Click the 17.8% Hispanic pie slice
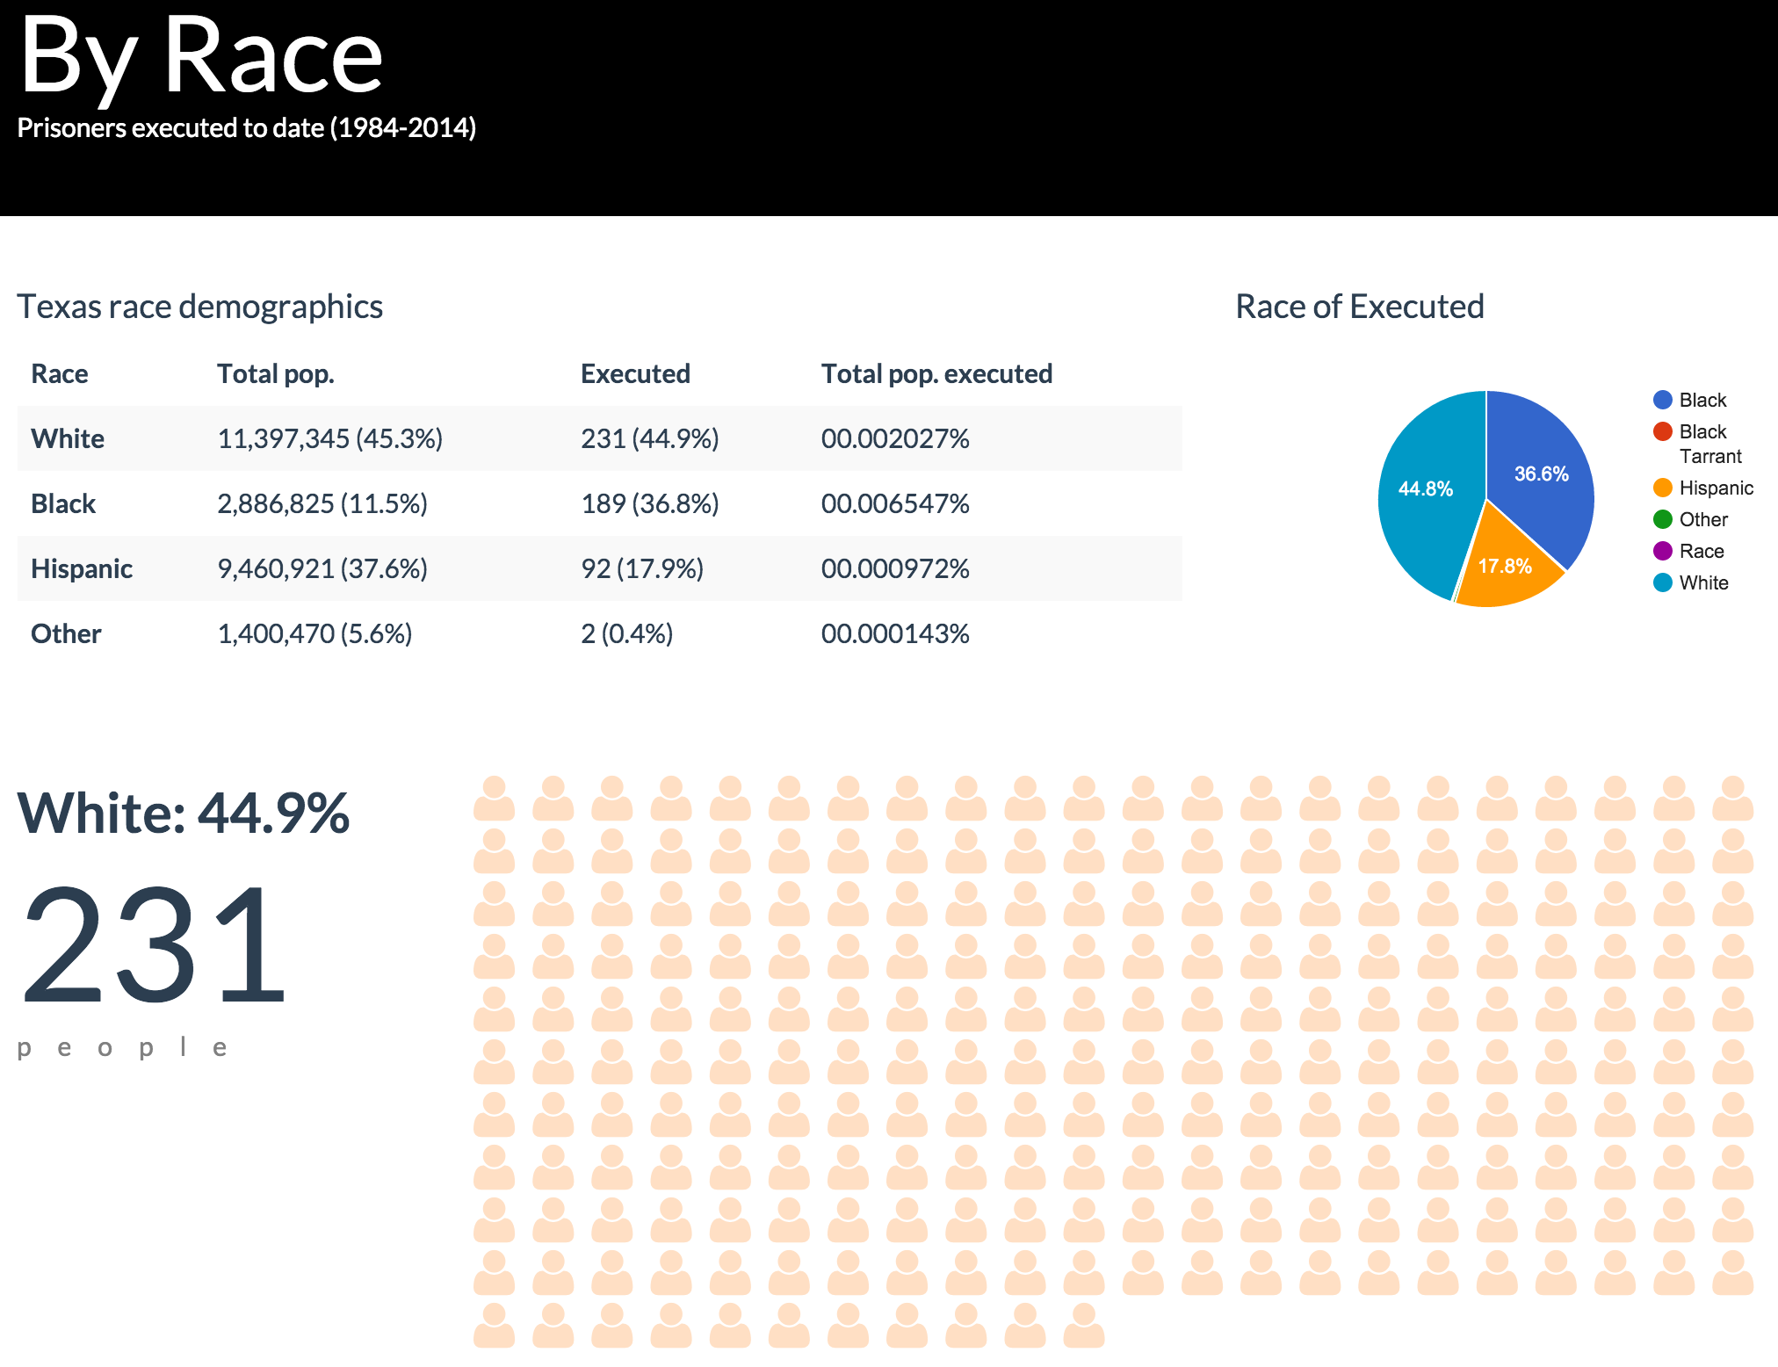The width and height of the screenshot is (1778, 1367). point(1505,567)
